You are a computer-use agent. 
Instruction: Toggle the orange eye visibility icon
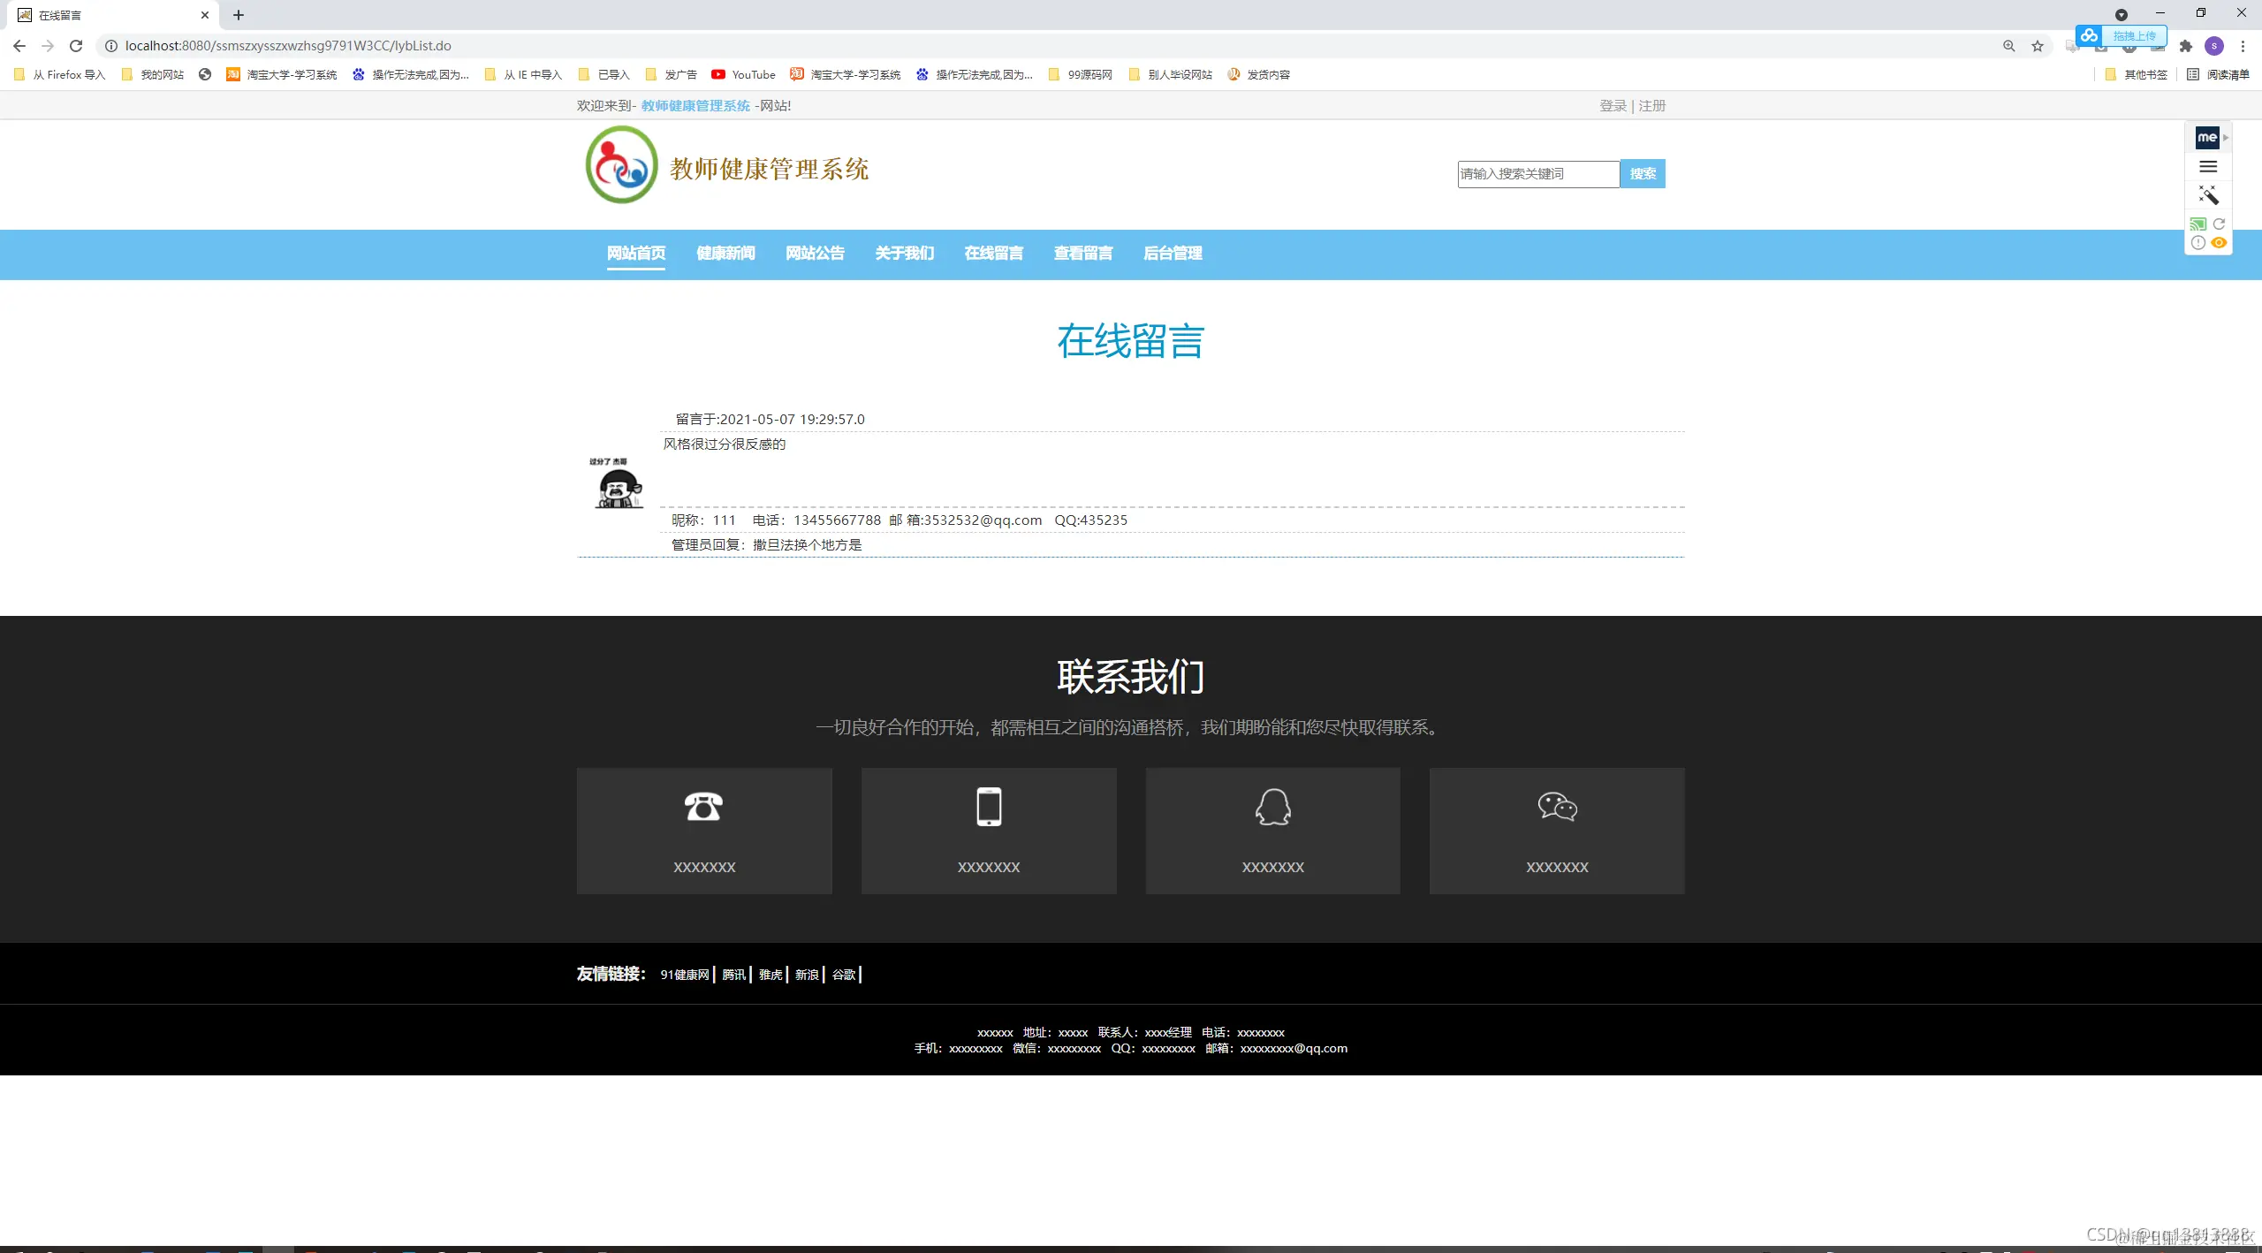pos(2219,242)
